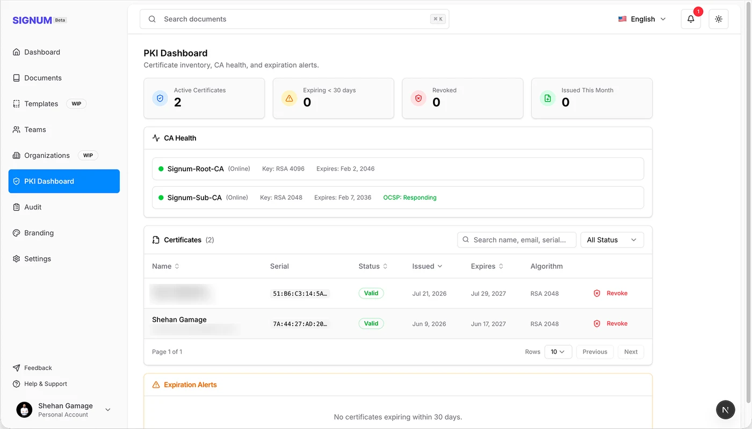Click the Feedback paper plane icon

coord(16,368)
